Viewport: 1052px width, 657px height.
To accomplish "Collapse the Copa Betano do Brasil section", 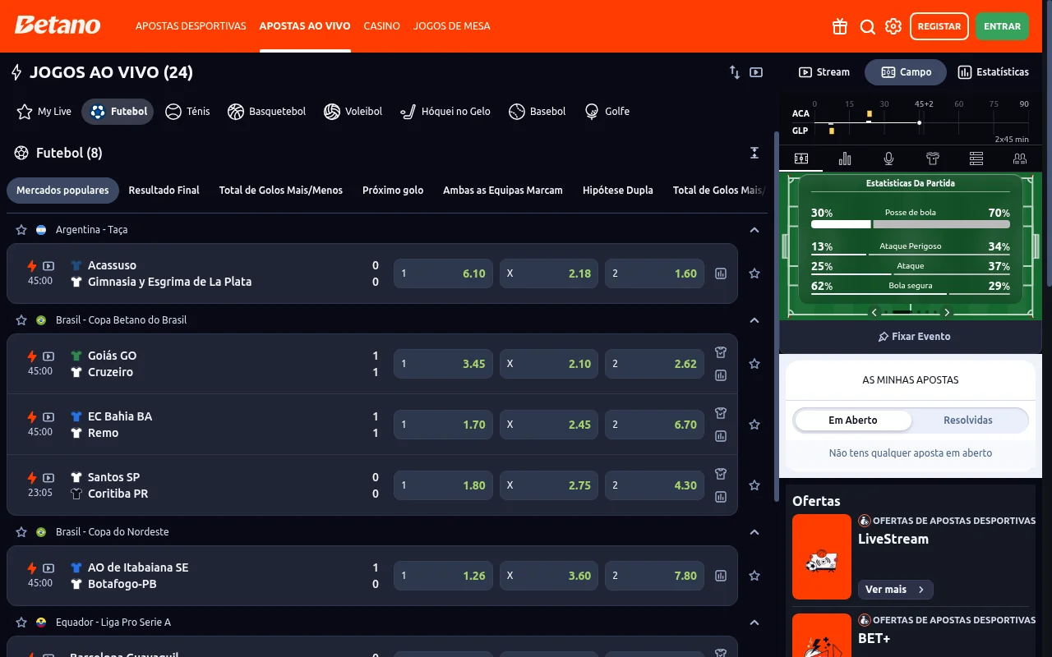I will point(754,320).
